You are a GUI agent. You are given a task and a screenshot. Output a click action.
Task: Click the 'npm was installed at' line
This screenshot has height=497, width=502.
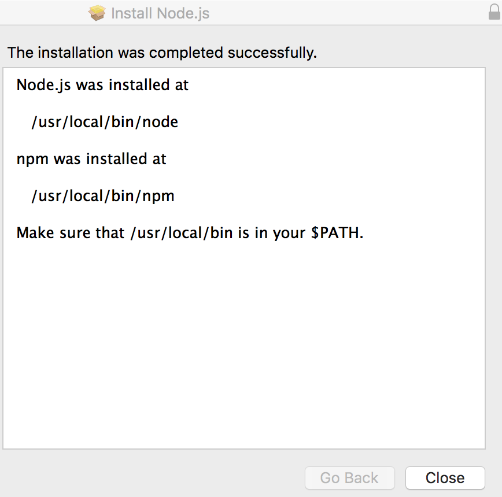coord(91,159)
